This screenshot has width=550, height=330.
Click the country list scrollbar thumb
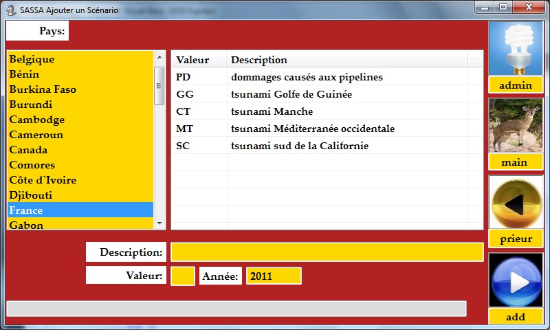point(159,85)
